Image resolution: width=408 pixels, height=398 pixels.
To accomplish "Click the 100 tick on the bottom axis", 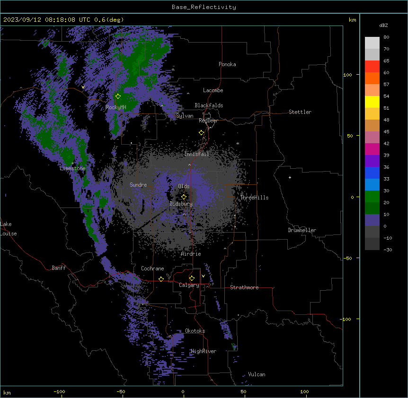I will click(304, 391).
